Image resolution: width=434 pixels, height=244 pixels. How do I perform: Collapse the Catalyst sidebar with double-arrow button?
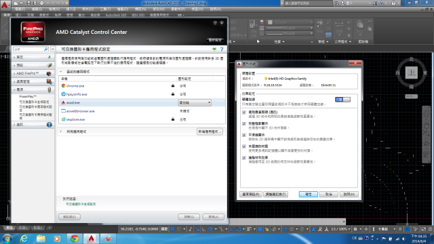[53, 49]
